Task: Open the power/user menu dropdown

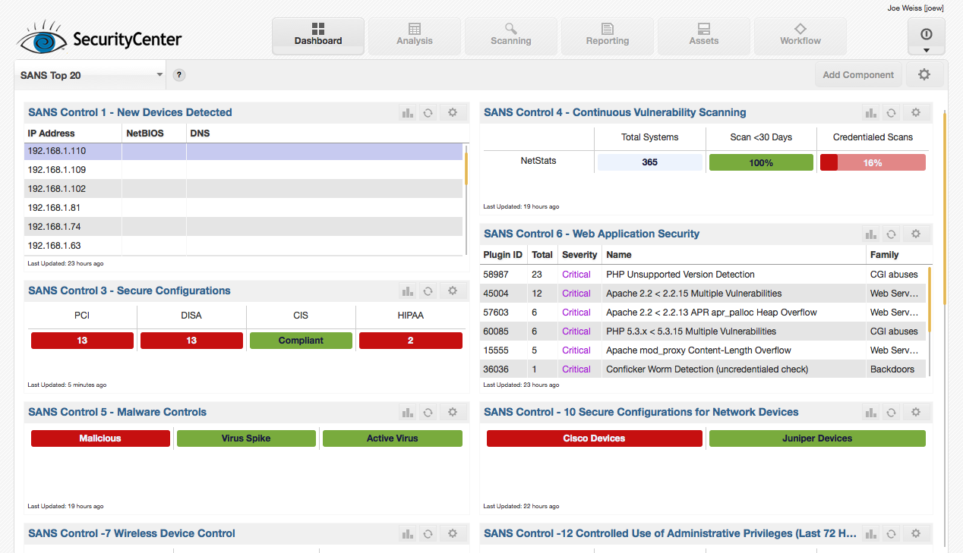Action: pos(927,37)
